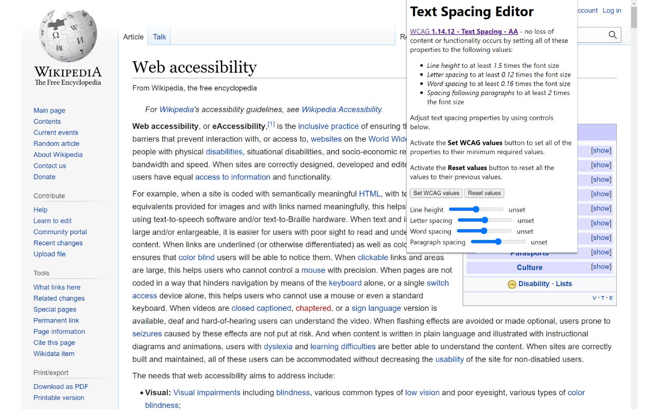The width and height of the screenshot is (659, 411).
Task: Click the Upload file link
Action: click(49, 254)
